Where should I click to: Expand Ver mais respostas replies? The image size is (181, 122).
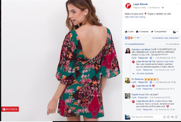point(145,73)
